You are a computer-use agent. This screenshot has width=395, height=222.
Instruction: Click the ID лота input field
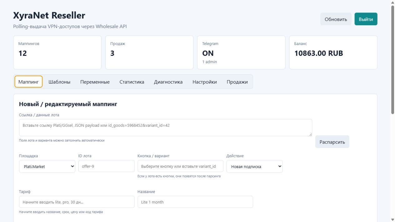[x=106, y=166]
